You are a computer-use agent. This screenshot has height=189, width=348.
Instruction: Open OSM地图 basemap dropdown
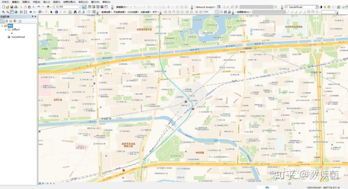point(133,12)
